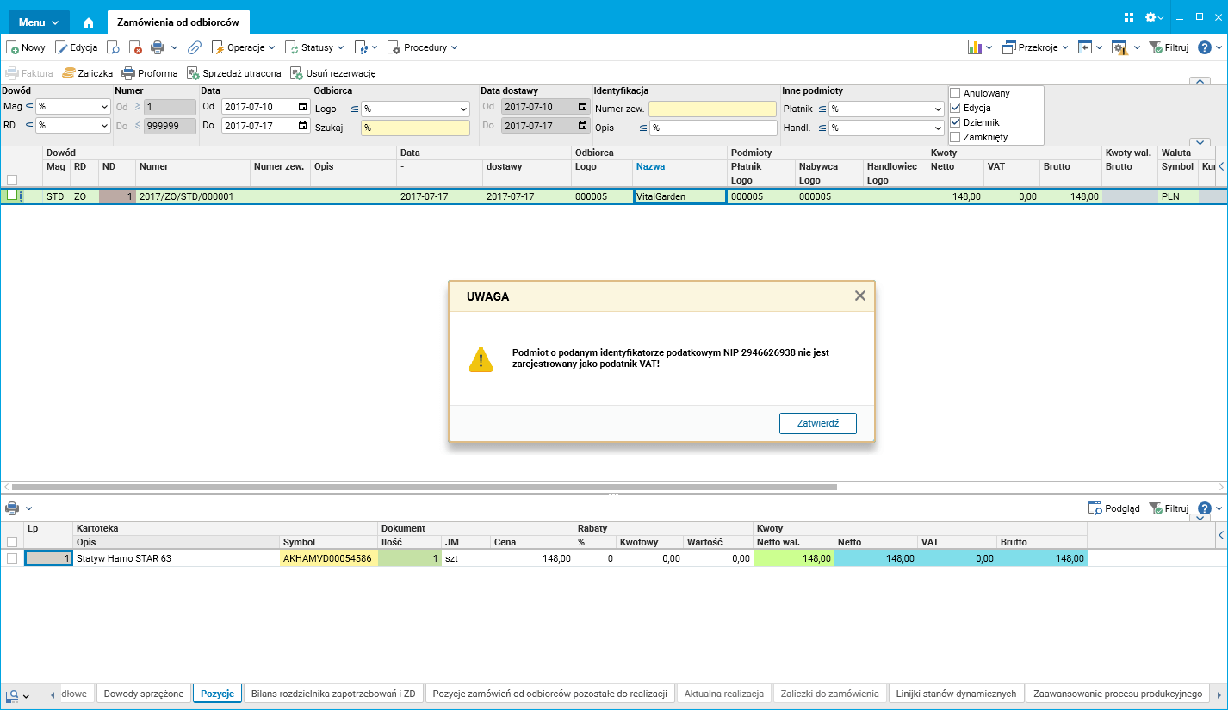Viewport: 1228px width, 710px height.
Task: Open Zaawansowanie procesu produkcyjnego tab
Action: [x=1117, y=694]
